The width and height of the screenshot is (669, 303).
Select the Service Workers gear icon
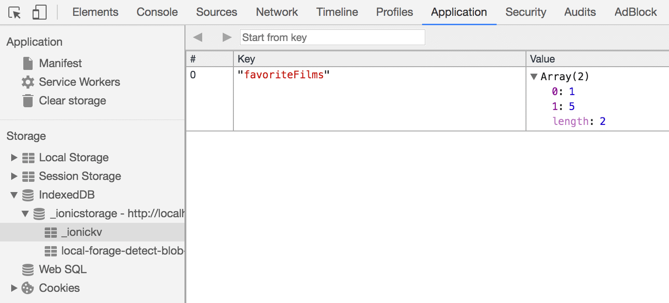[x=28, y=82]
